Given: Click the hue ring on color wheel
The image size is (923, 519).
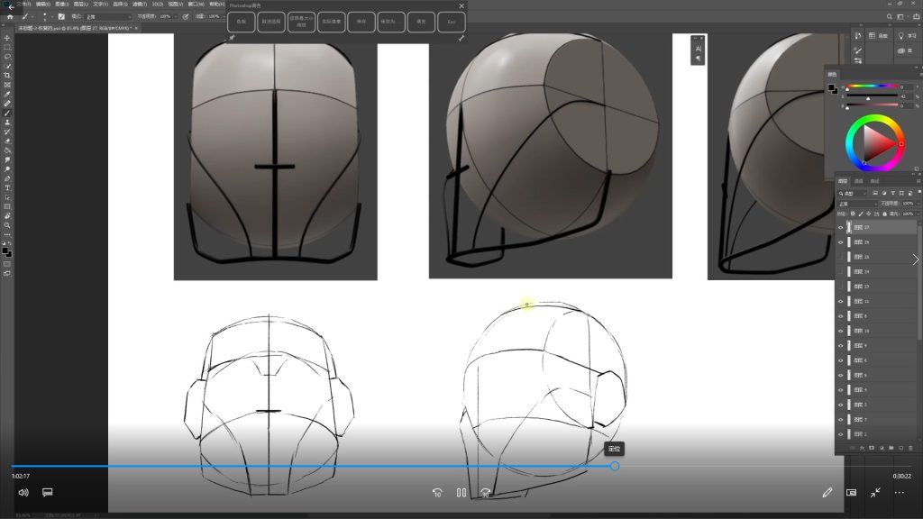Looking at the screenshot, I should tap(874, 121).
